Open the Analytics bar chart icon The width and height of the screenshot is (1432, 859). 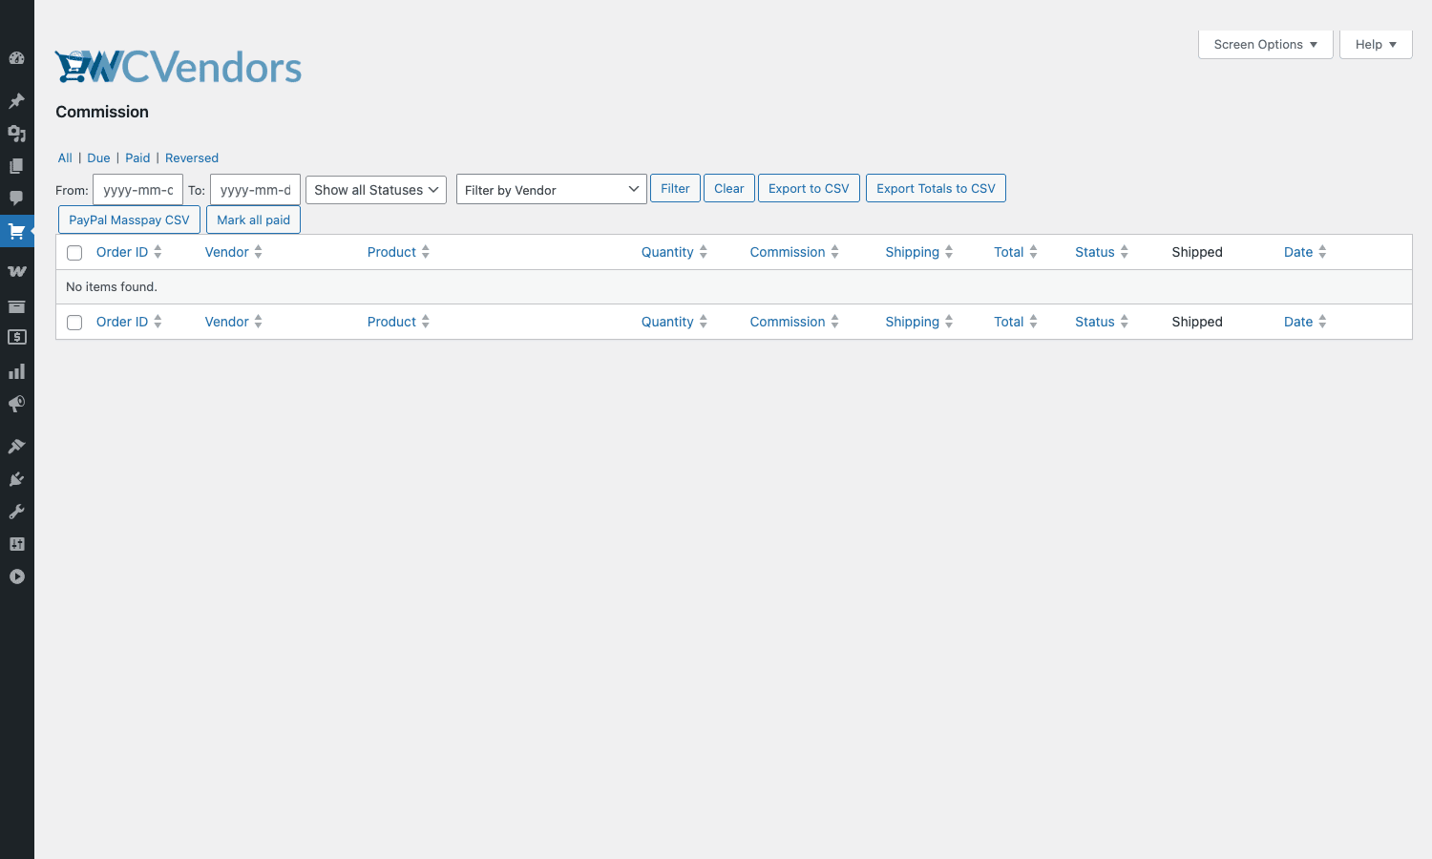(x=16, y=371)
